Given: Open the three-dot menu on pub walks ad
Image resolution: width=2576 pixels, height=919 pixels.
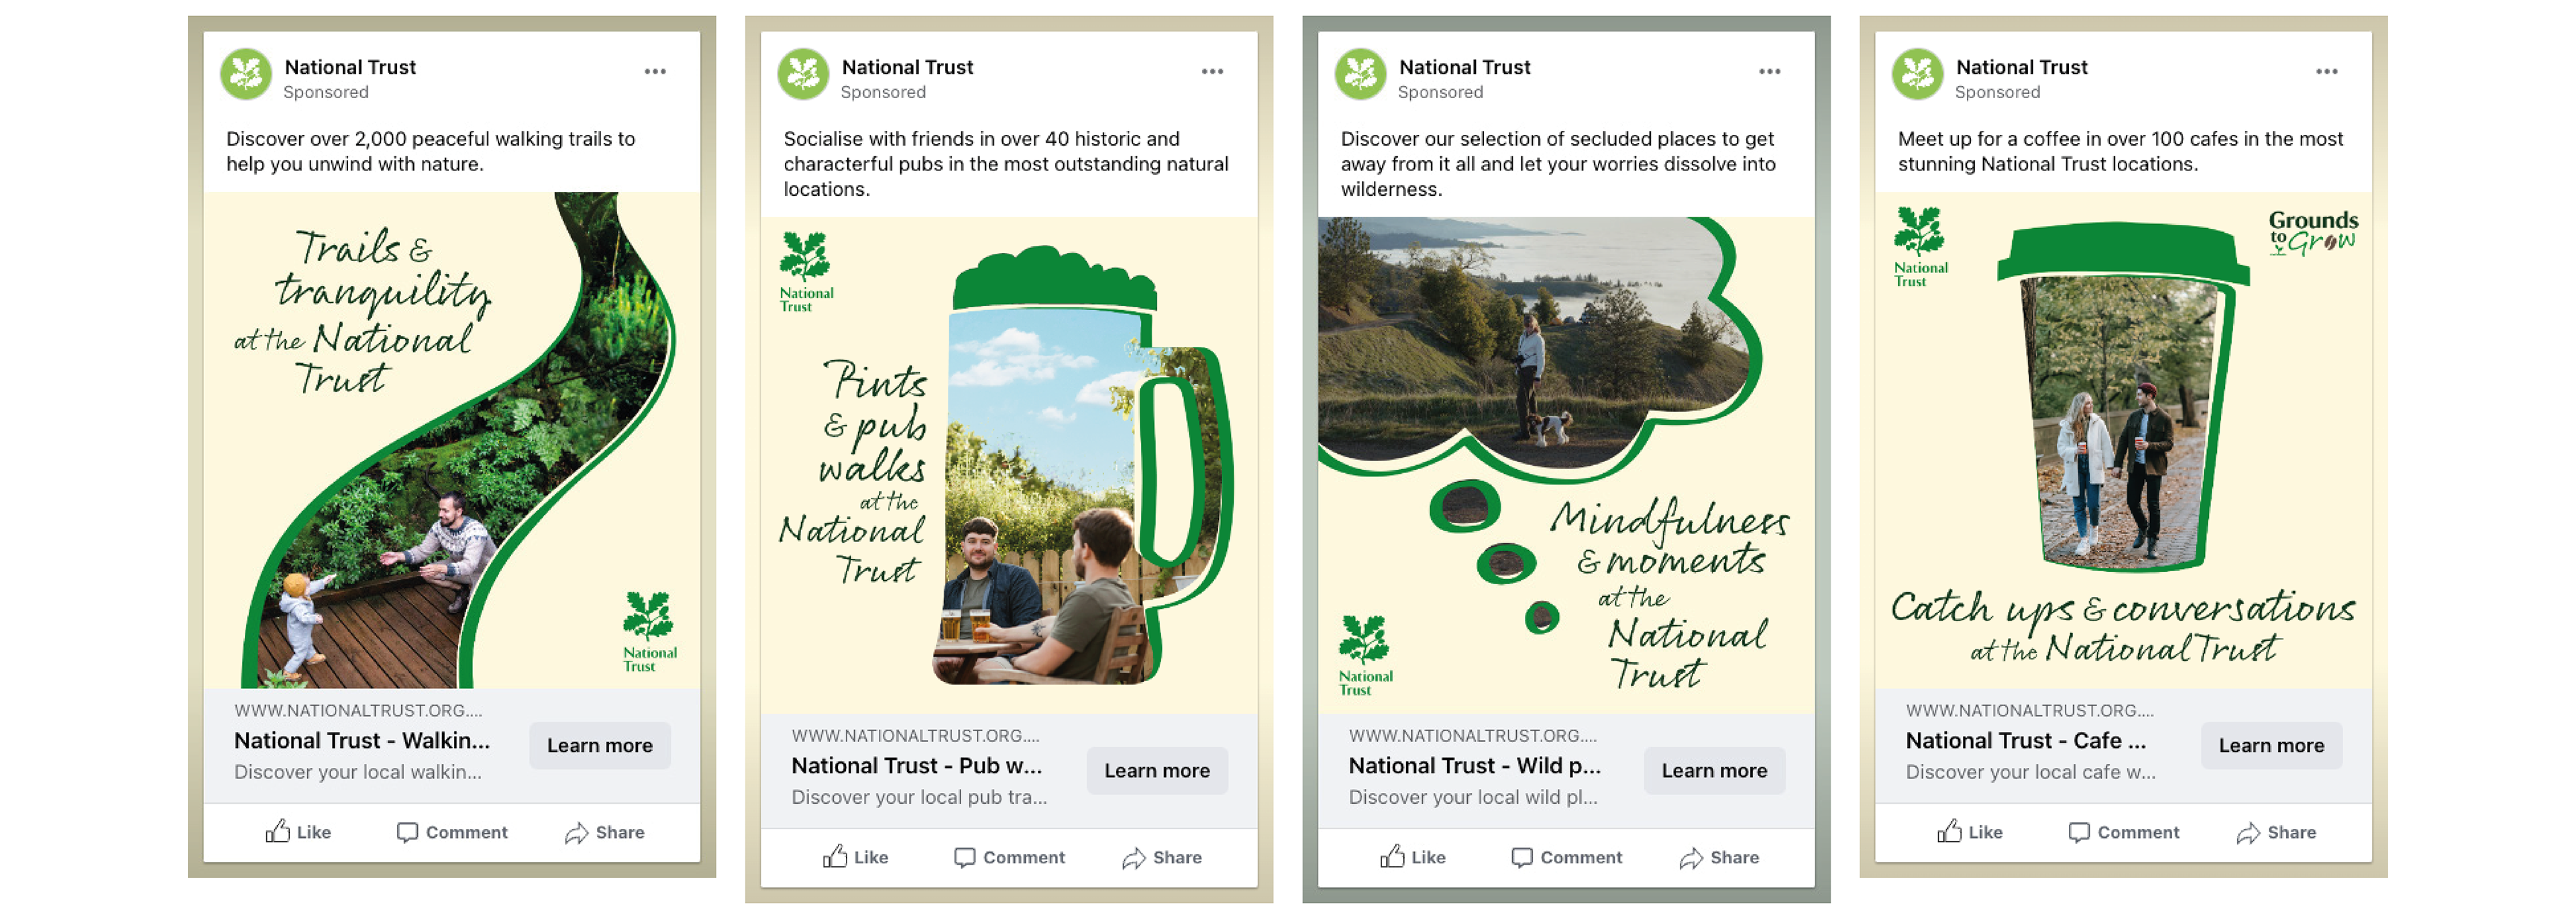Looking at the screenshot, I should point(1212,71).
